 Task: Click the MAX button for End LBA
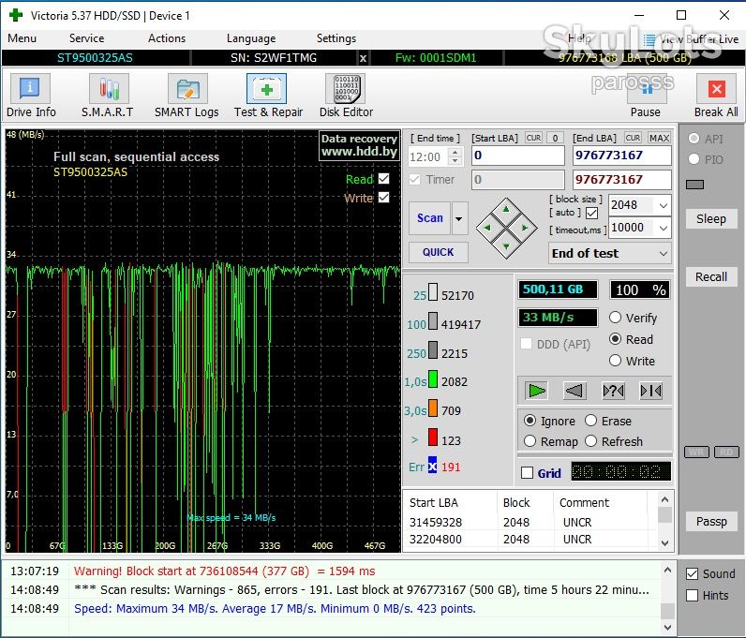[660, 138]
